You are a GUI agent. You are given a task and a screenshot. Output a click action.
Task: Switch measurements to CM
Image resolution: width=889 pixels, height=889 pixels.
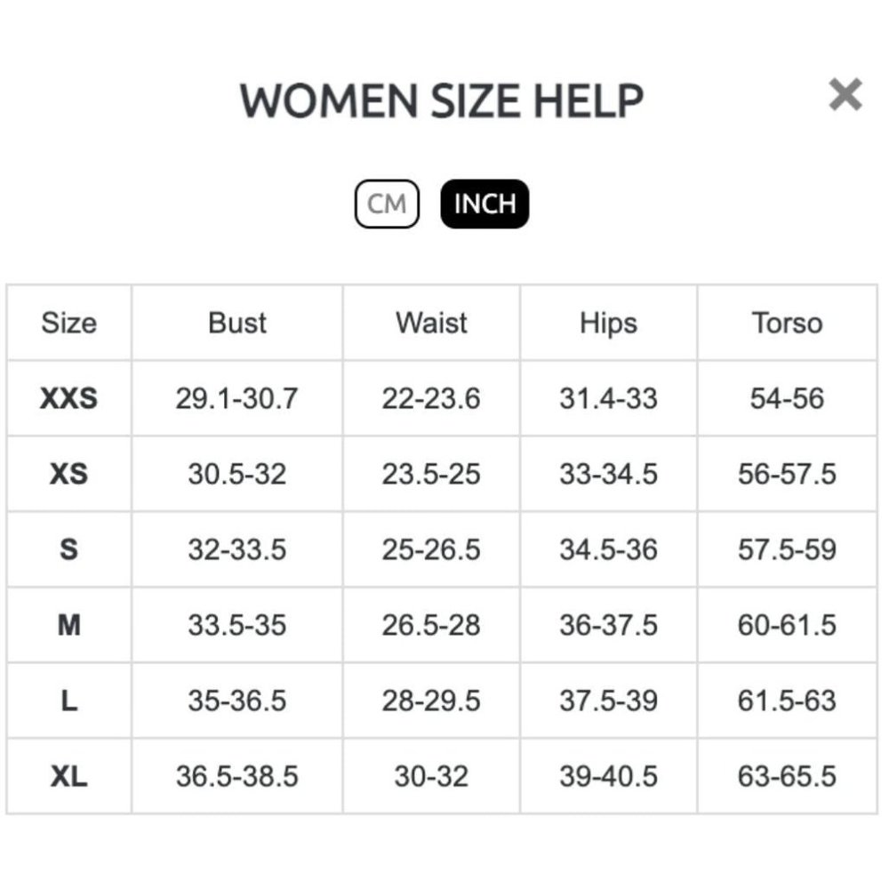pyautogui.click(x=387, y=204)
